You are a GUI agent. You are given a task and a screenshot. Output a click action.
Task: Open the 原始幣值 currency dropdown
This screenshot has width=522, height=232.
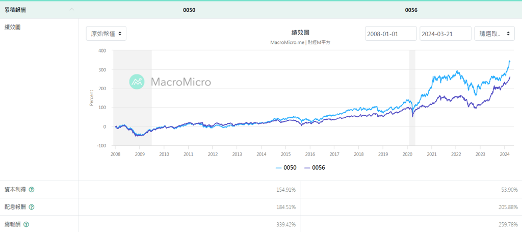coord(106,33)
